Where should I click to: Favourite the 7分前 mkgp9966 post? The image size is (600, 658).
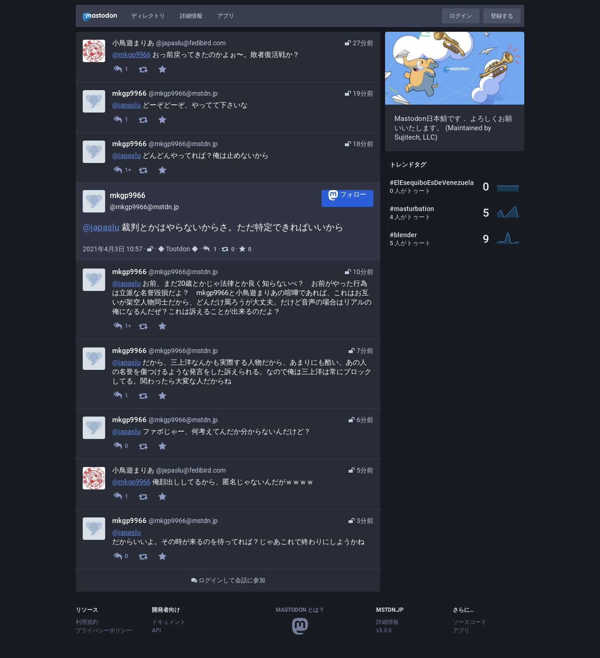[162, 396]
